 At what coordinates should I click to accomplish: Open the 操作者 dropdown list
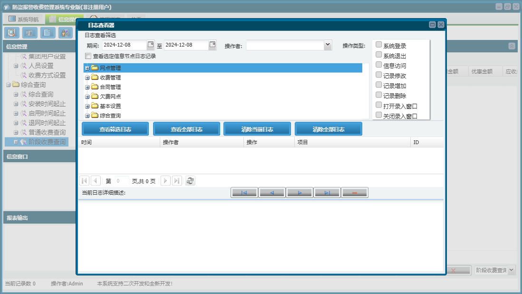(x=328, y=45)
